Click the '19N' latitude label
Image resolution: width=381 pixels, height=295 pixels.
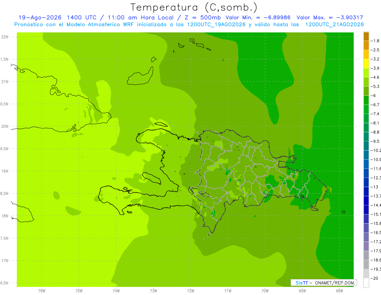[x=5, y=171]
